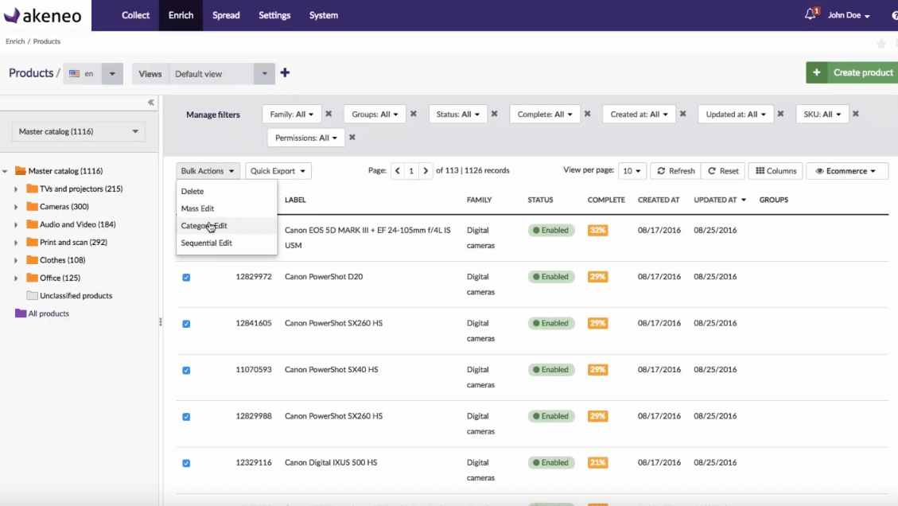Click the Create product button
Viewport: 898px width, 506px height.
(x=852, y=72)
